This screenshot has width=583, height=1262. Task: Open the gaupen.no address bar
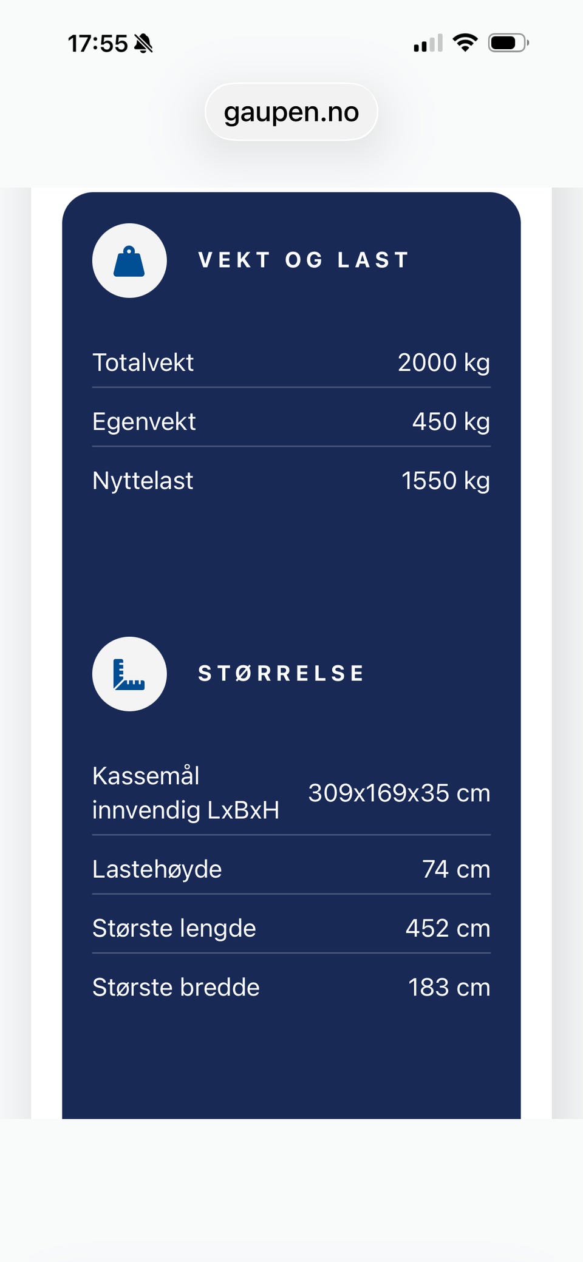point(291,112)
